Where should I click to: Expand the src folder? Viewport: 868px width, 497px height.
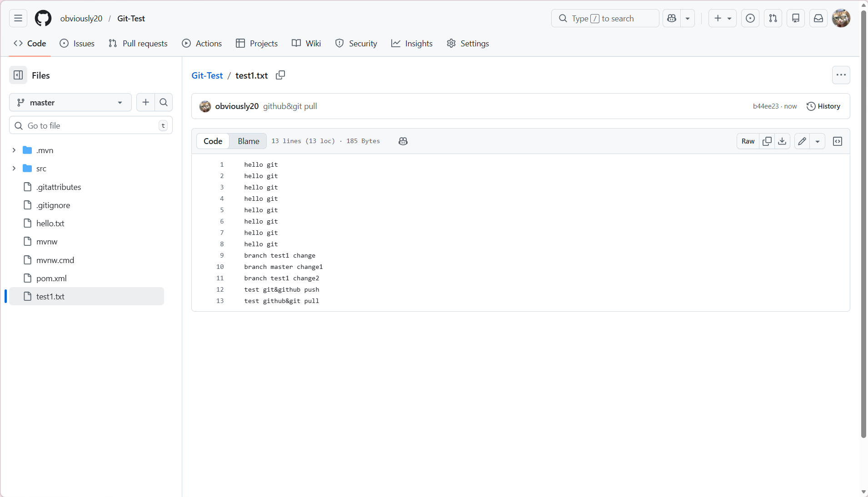click(14, 169)
